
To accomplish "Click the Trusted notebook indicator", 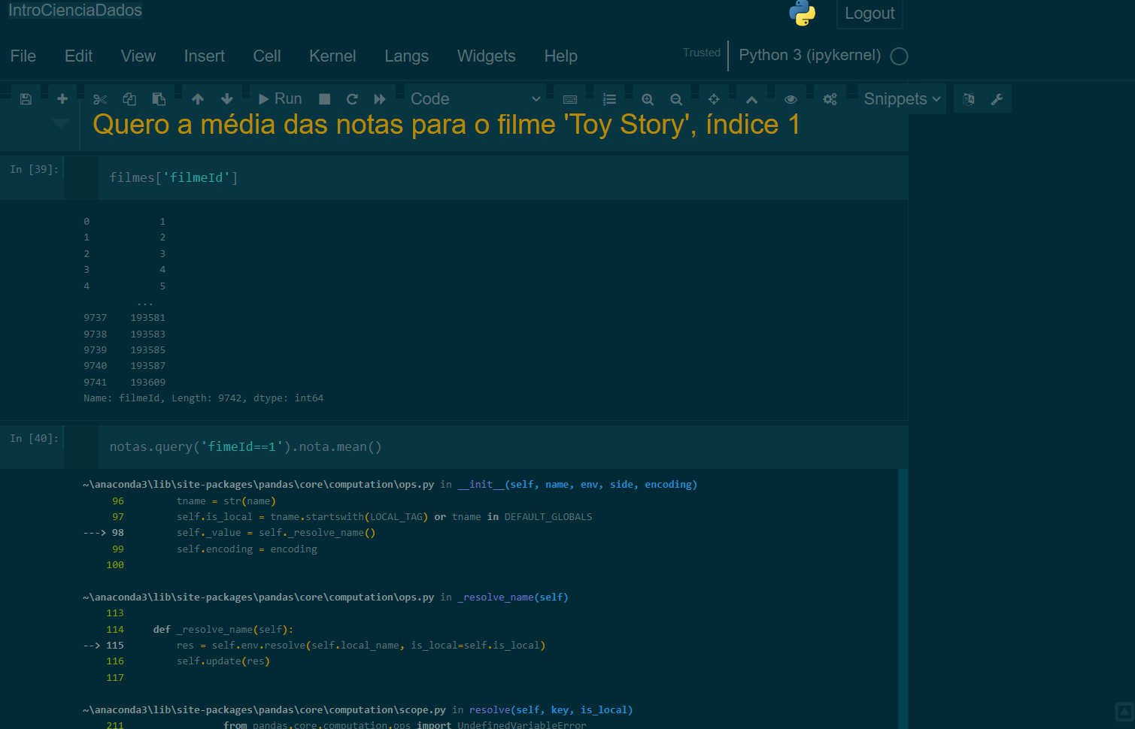I will pos(702,53).
